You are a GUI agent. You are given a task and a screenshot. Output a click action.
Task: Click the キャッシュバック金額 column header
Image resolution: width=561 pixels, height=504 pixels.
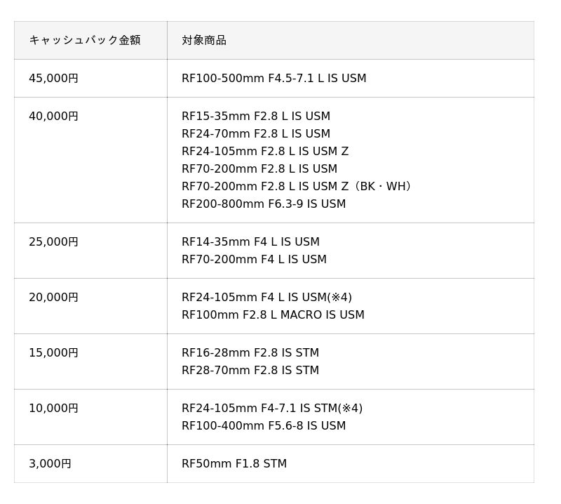click(85, 40)
